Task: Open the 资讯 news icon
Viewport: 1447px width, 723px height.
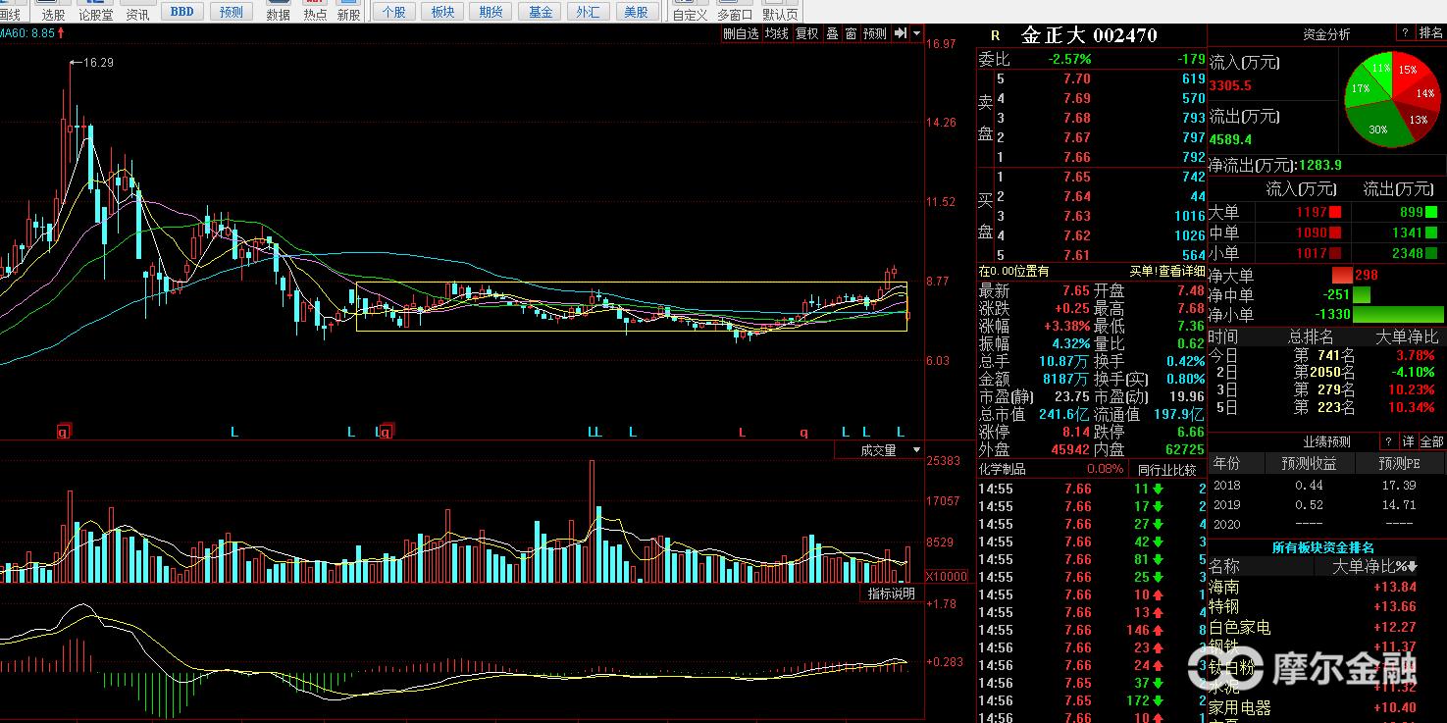Action: click(x=137, y=12)
